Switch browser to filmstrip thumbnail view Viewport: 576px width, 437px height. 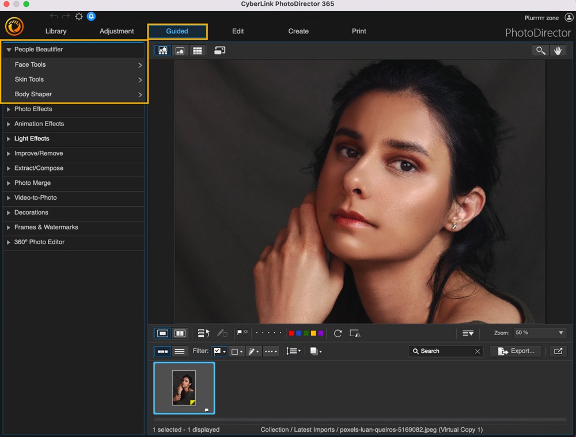tap(162, 351)
